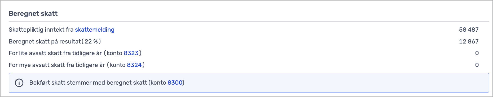Image resolution: width=493 pixels, height=97 pixels.
Task: Click the 0 value on konto 8323 row
Action: pyautogui.click(x=477, y=53)
